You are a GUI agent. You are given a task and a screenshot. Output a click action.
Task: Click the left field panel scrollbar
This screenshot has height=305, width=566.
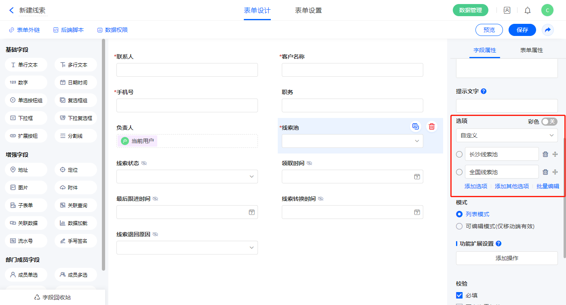coord(103,154)
